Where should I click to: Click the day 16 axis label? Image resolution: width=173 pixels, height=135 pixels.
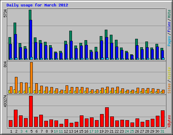click(86, 131)
